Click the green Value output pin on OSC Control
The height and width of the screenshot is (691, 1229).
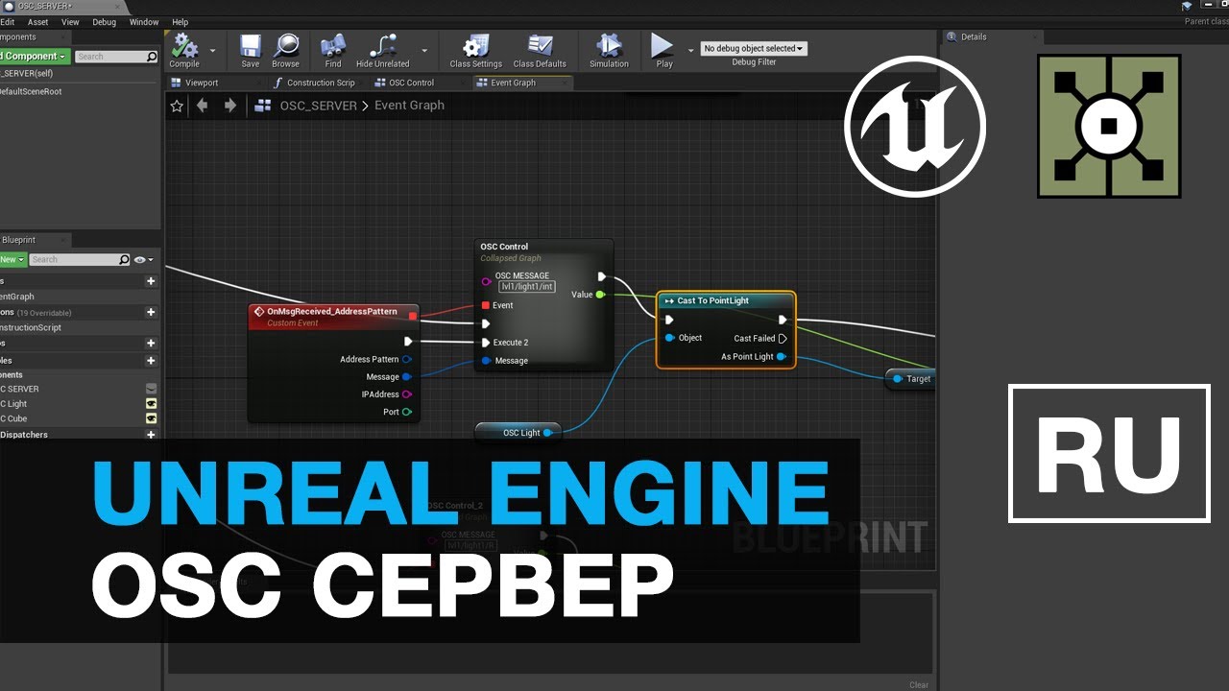pyautogui.click(x=600, y=295)
